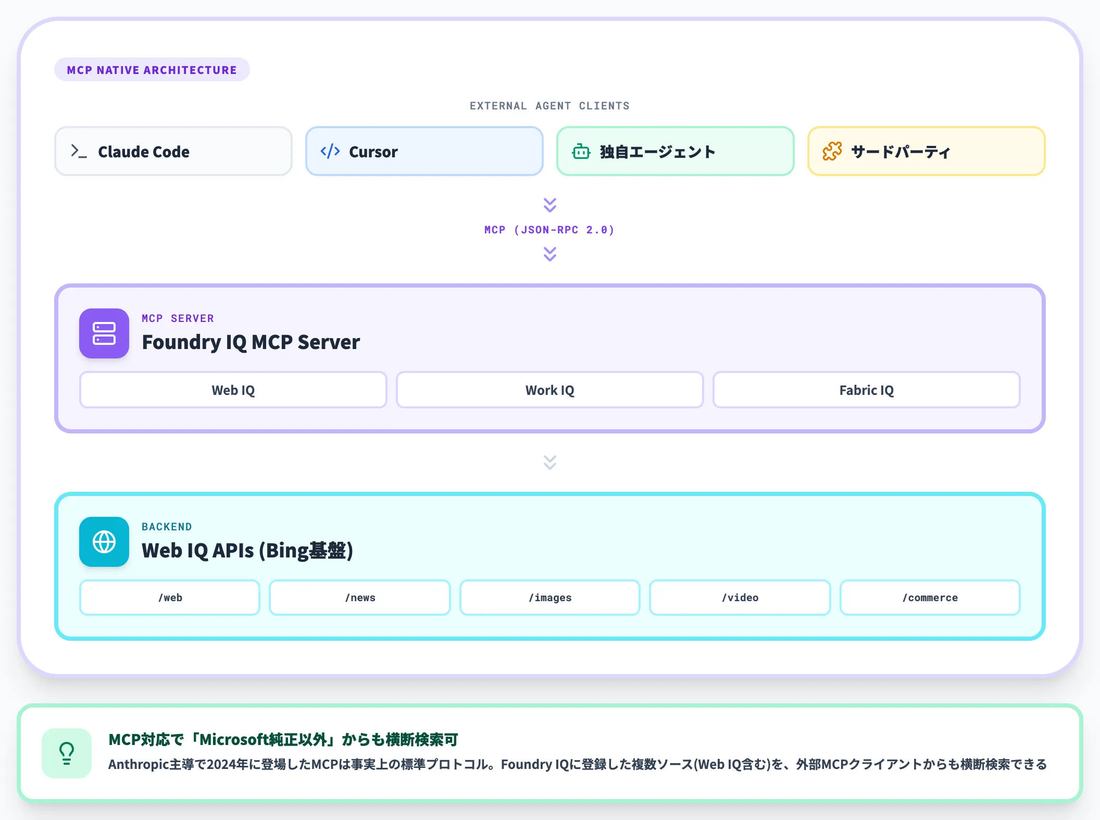
Task: Select the サードパーティ client card
Action: (x=927, y=151)
